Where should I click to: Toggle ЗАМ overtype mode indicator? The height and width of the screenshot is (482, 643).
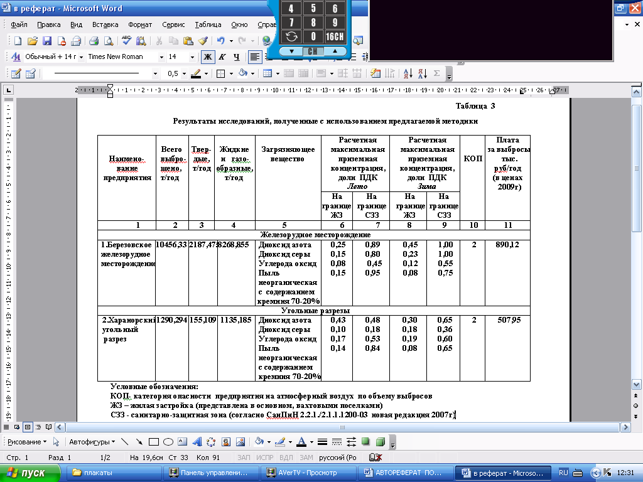(306, 458)
